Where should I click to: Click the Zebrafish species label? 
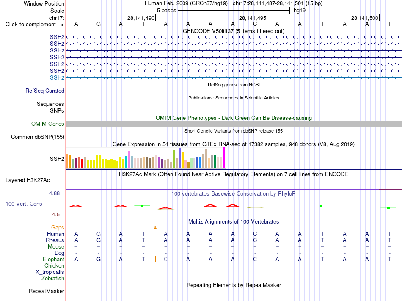click(53, 278)
